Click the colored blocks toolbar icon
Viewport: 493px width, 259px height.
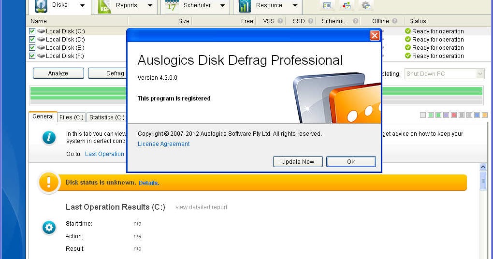coord(347,5)
